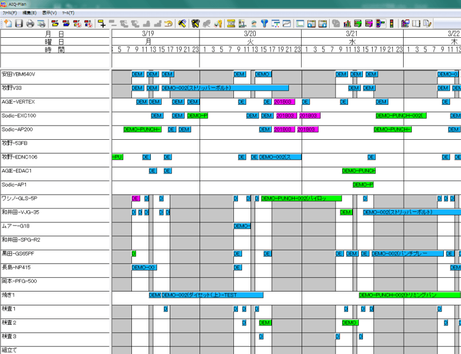The image size is (461, 354).
Task: Click the traffic light icon
Action: click(392, 23)
